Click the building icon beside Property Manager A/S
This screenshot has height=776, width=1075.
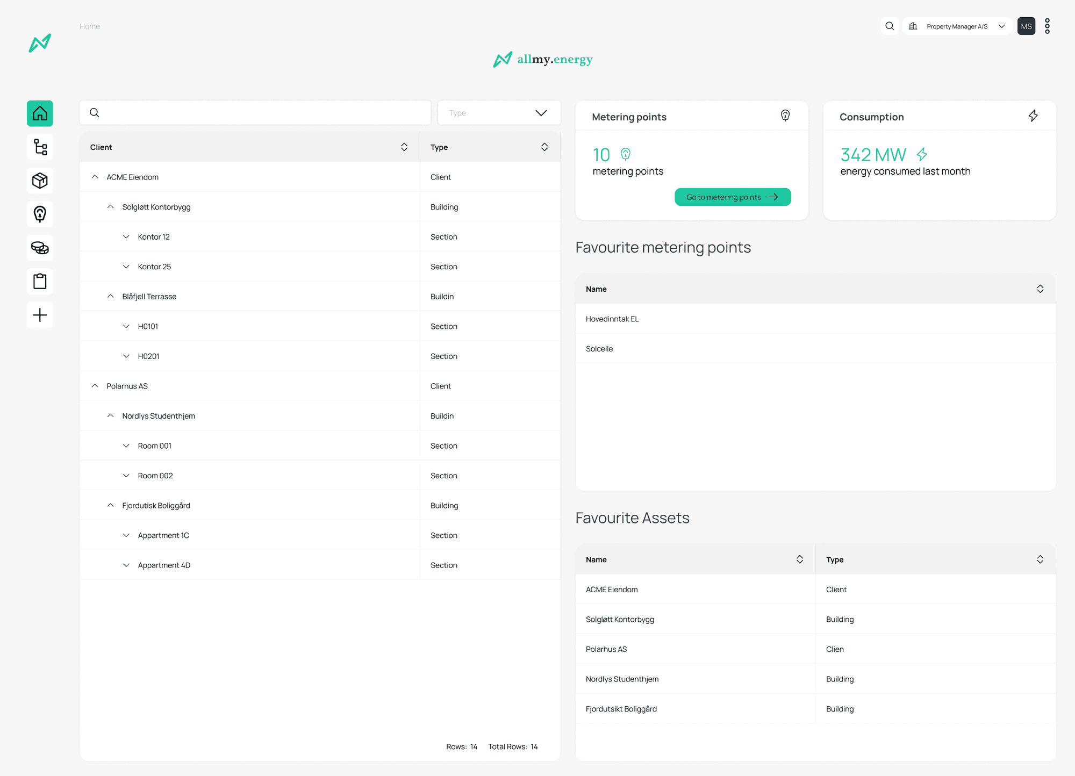point(913,26)
